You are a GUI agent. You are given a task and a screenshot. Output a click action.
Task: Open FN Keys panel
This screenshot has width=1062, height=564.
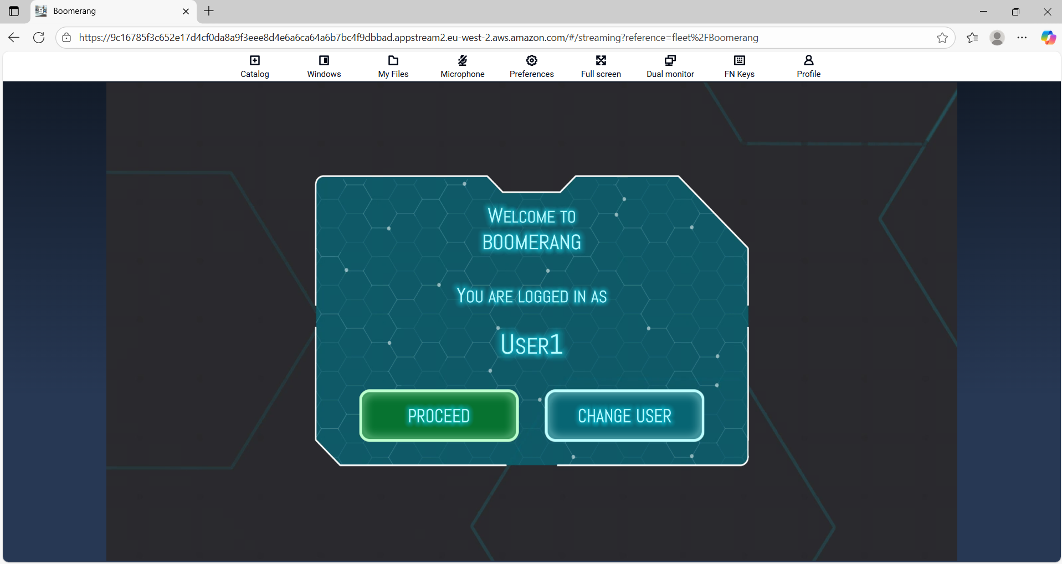pyautogui.click(x=740, y=66)
